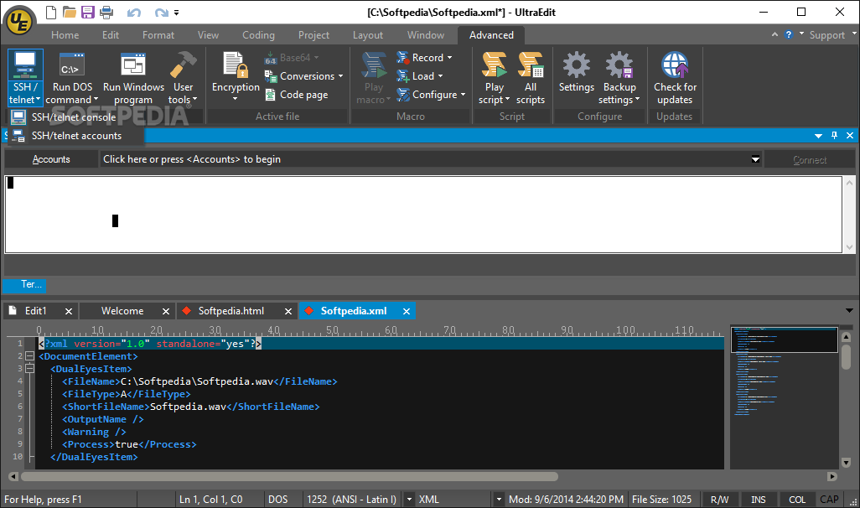This screenshot has height=508, width=860.
Task: Collapse the DocumentElement fold marker on line 2
Action: click(x=30, y=356)
